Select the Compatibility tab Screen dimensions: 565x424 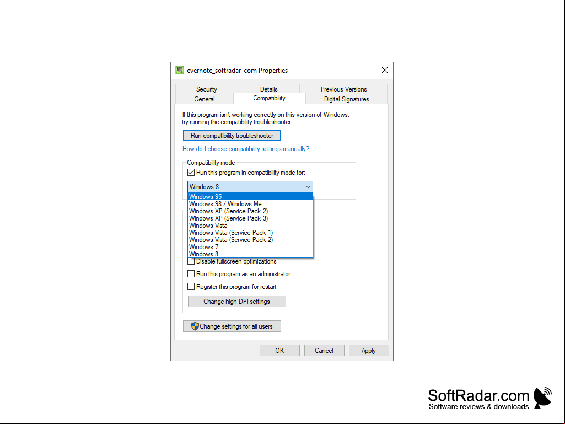click(x=269, y=98)
